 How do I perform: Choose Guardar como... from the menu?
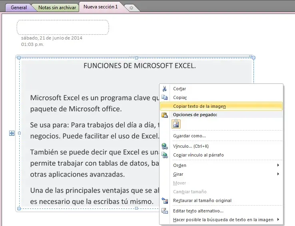[221, 136]
